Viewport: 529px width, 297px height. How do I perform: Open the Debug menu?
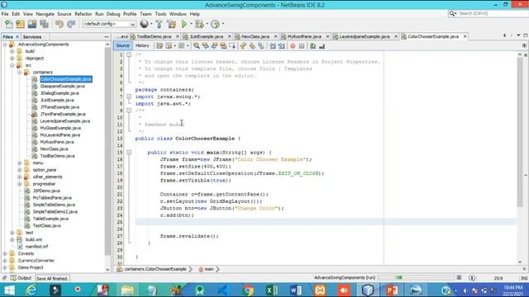coord(113,14)
